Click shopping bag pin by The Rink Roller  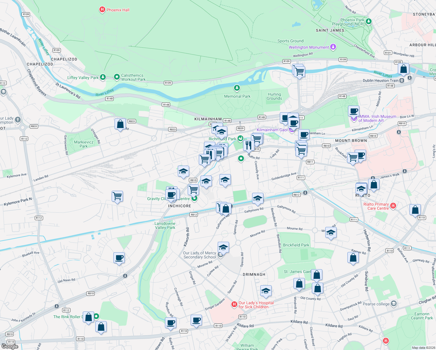tap(88, 317)
